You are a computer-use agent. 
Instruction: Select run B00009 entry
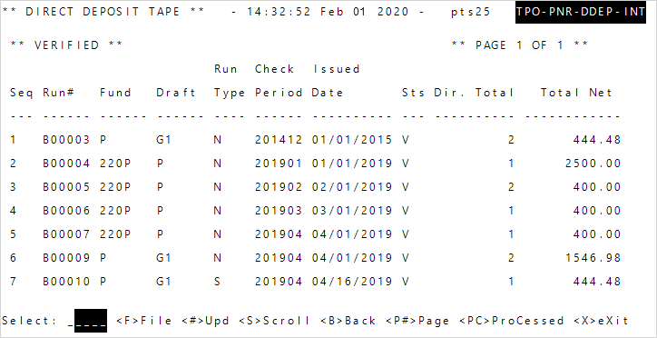pos(315,257)
